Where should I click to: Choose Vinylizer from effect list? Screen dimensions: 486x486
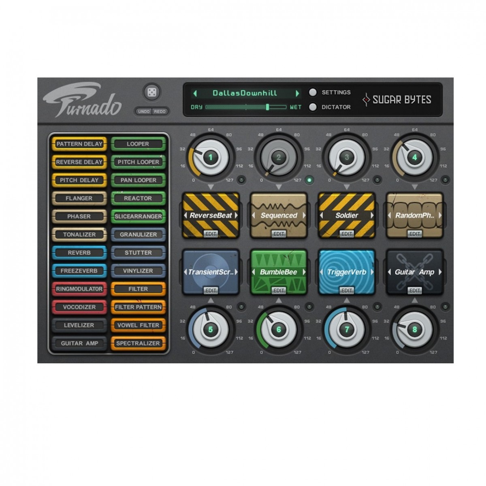point(138,271)
